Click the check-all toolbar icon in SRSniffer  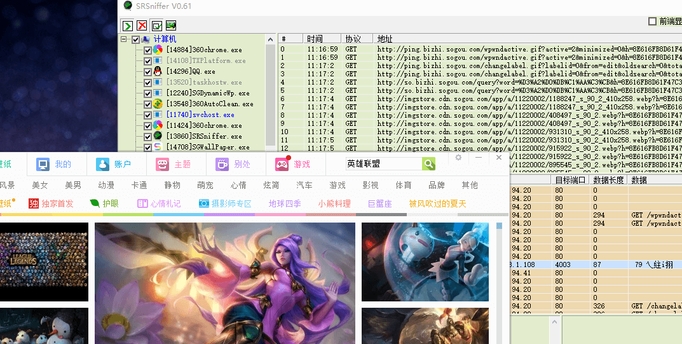pyautogui.click(x=156, y=25)
